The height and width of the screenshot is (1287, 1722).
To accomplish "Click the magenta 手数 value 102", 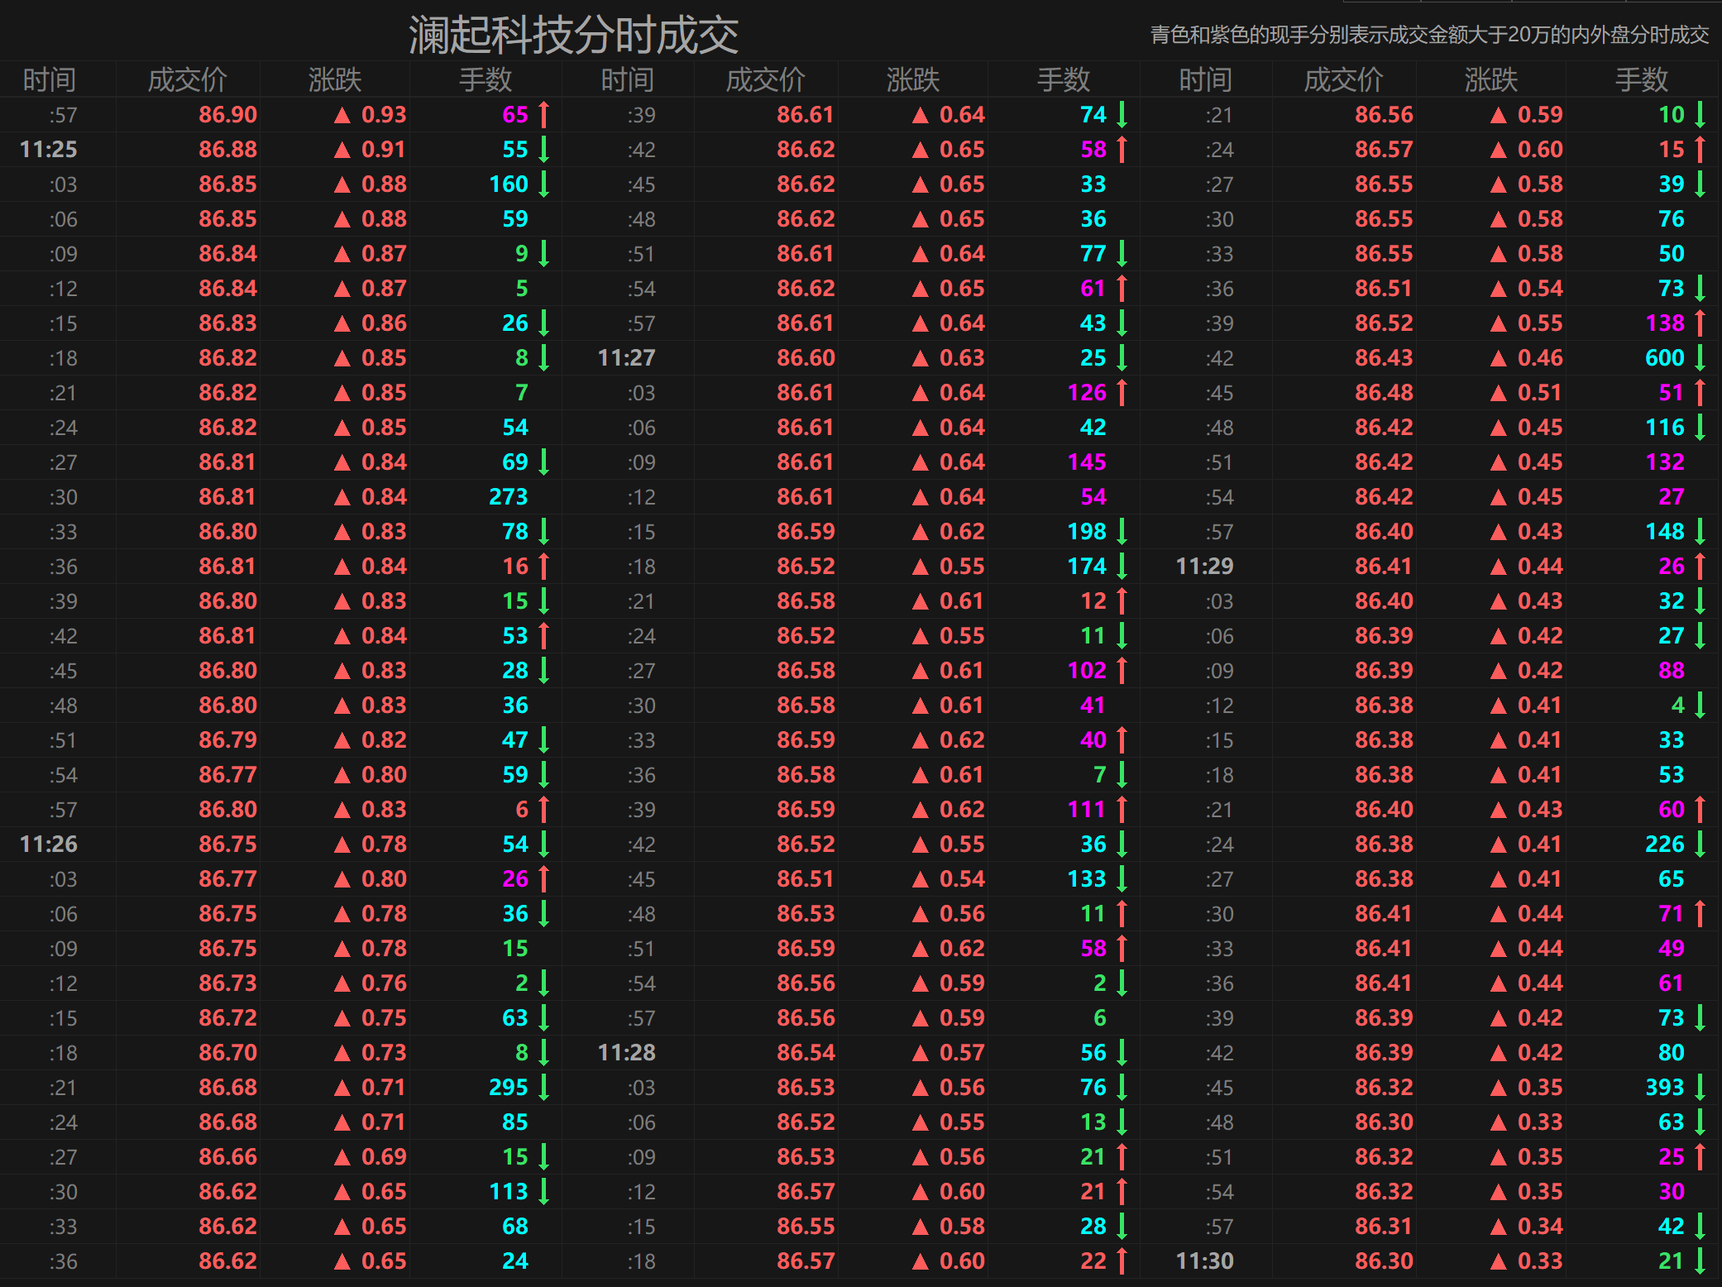I will pyautogui.click(x=1087, y=671).
